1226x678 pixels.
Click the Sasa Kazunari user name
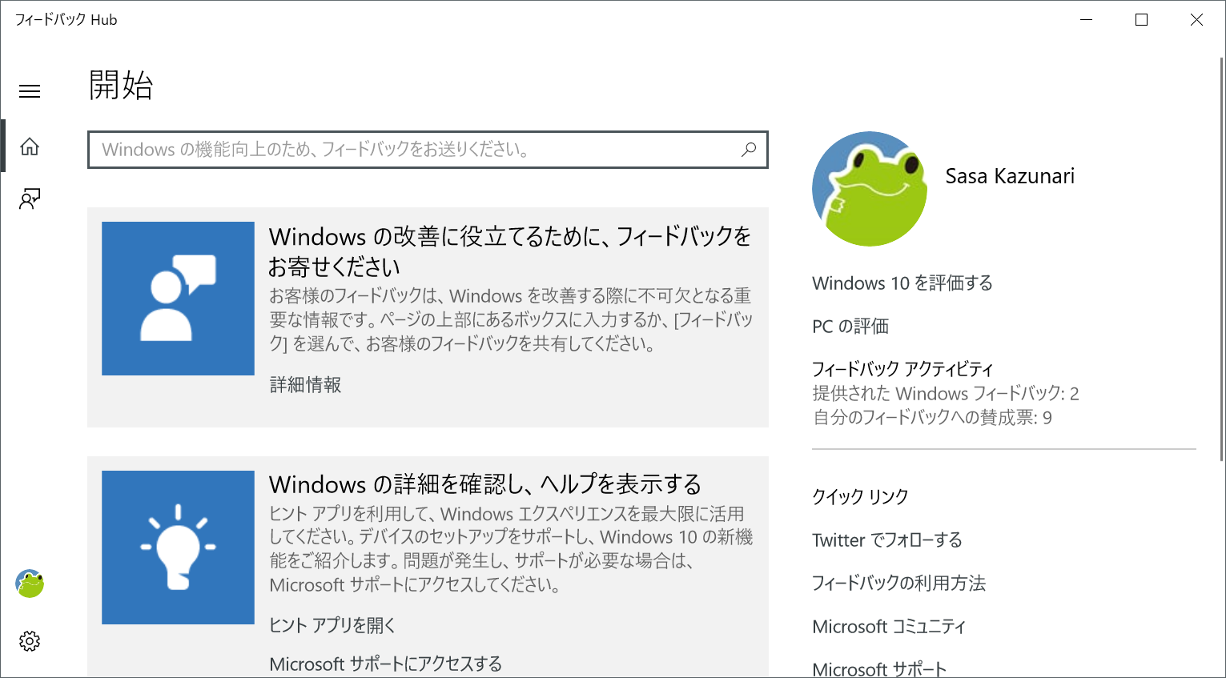1010,176
